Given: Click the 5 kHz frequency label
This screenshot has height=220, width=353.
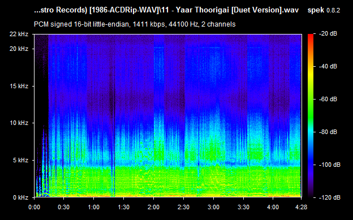Looking at the screenshot, I should (x=20, y=160).
